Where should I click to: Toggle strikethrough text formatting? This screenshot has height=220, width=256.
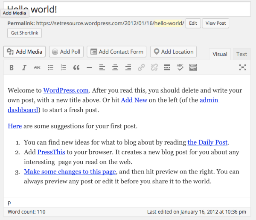coord(37,67)
